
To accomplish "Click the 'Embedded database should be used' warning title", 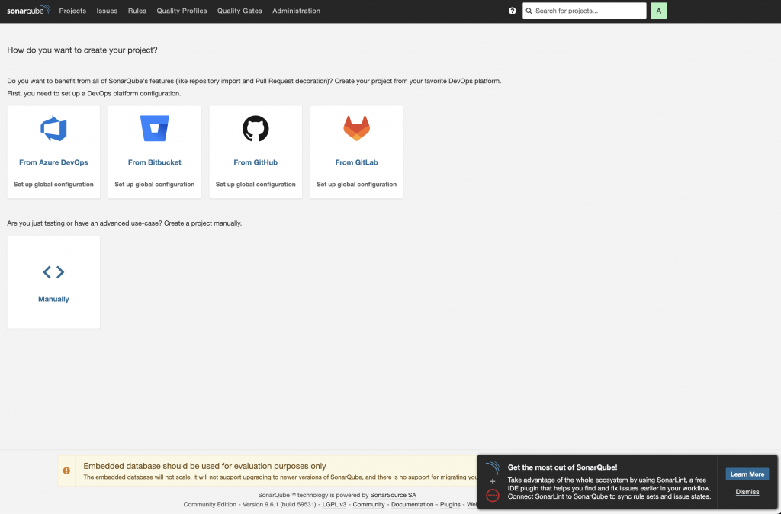I will (204, 466).
